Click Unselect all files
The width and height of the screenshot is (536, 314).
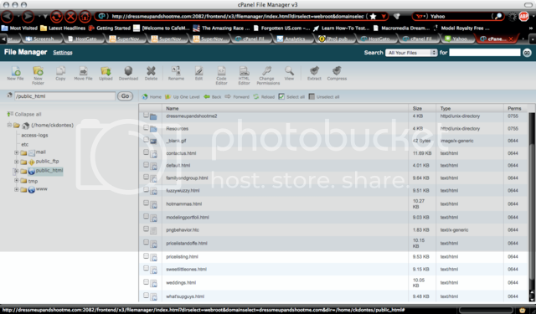point(324,96)
